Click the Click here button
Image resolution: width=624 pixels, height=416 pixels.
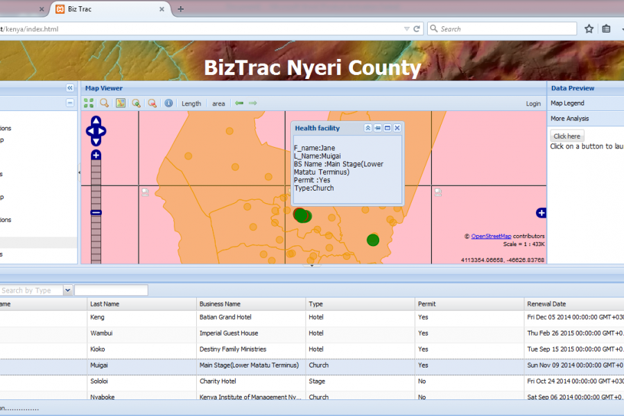click(567, 136)
